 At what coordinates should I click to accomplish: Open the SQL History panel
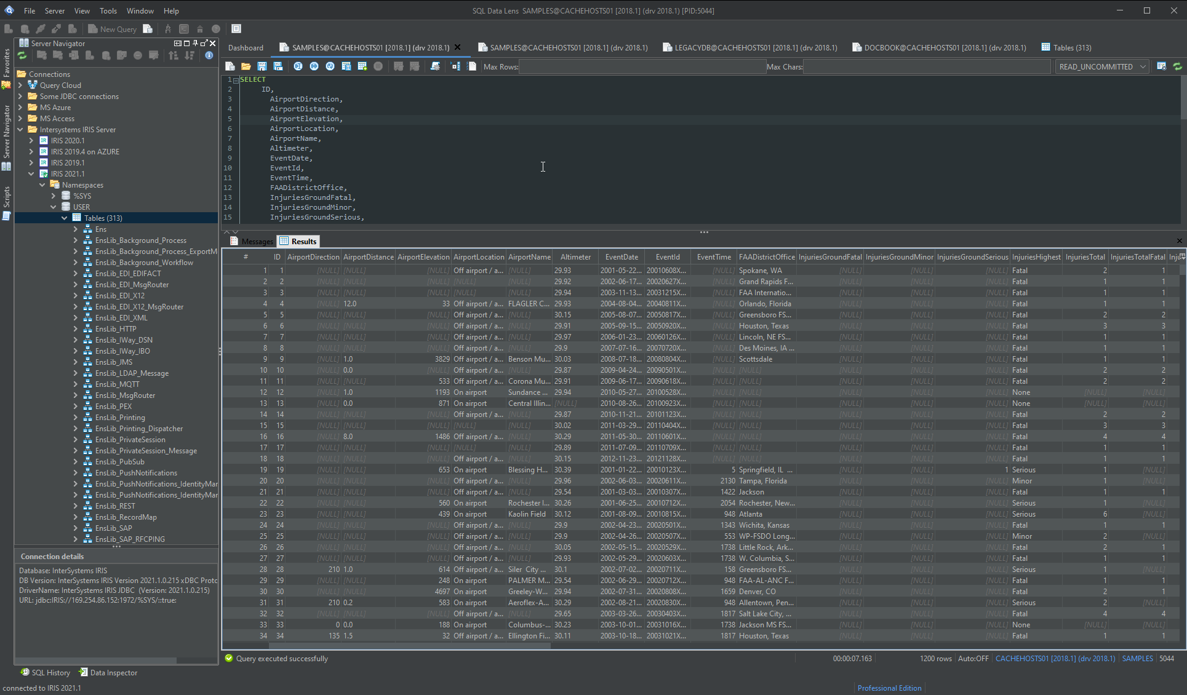(46, 672)
